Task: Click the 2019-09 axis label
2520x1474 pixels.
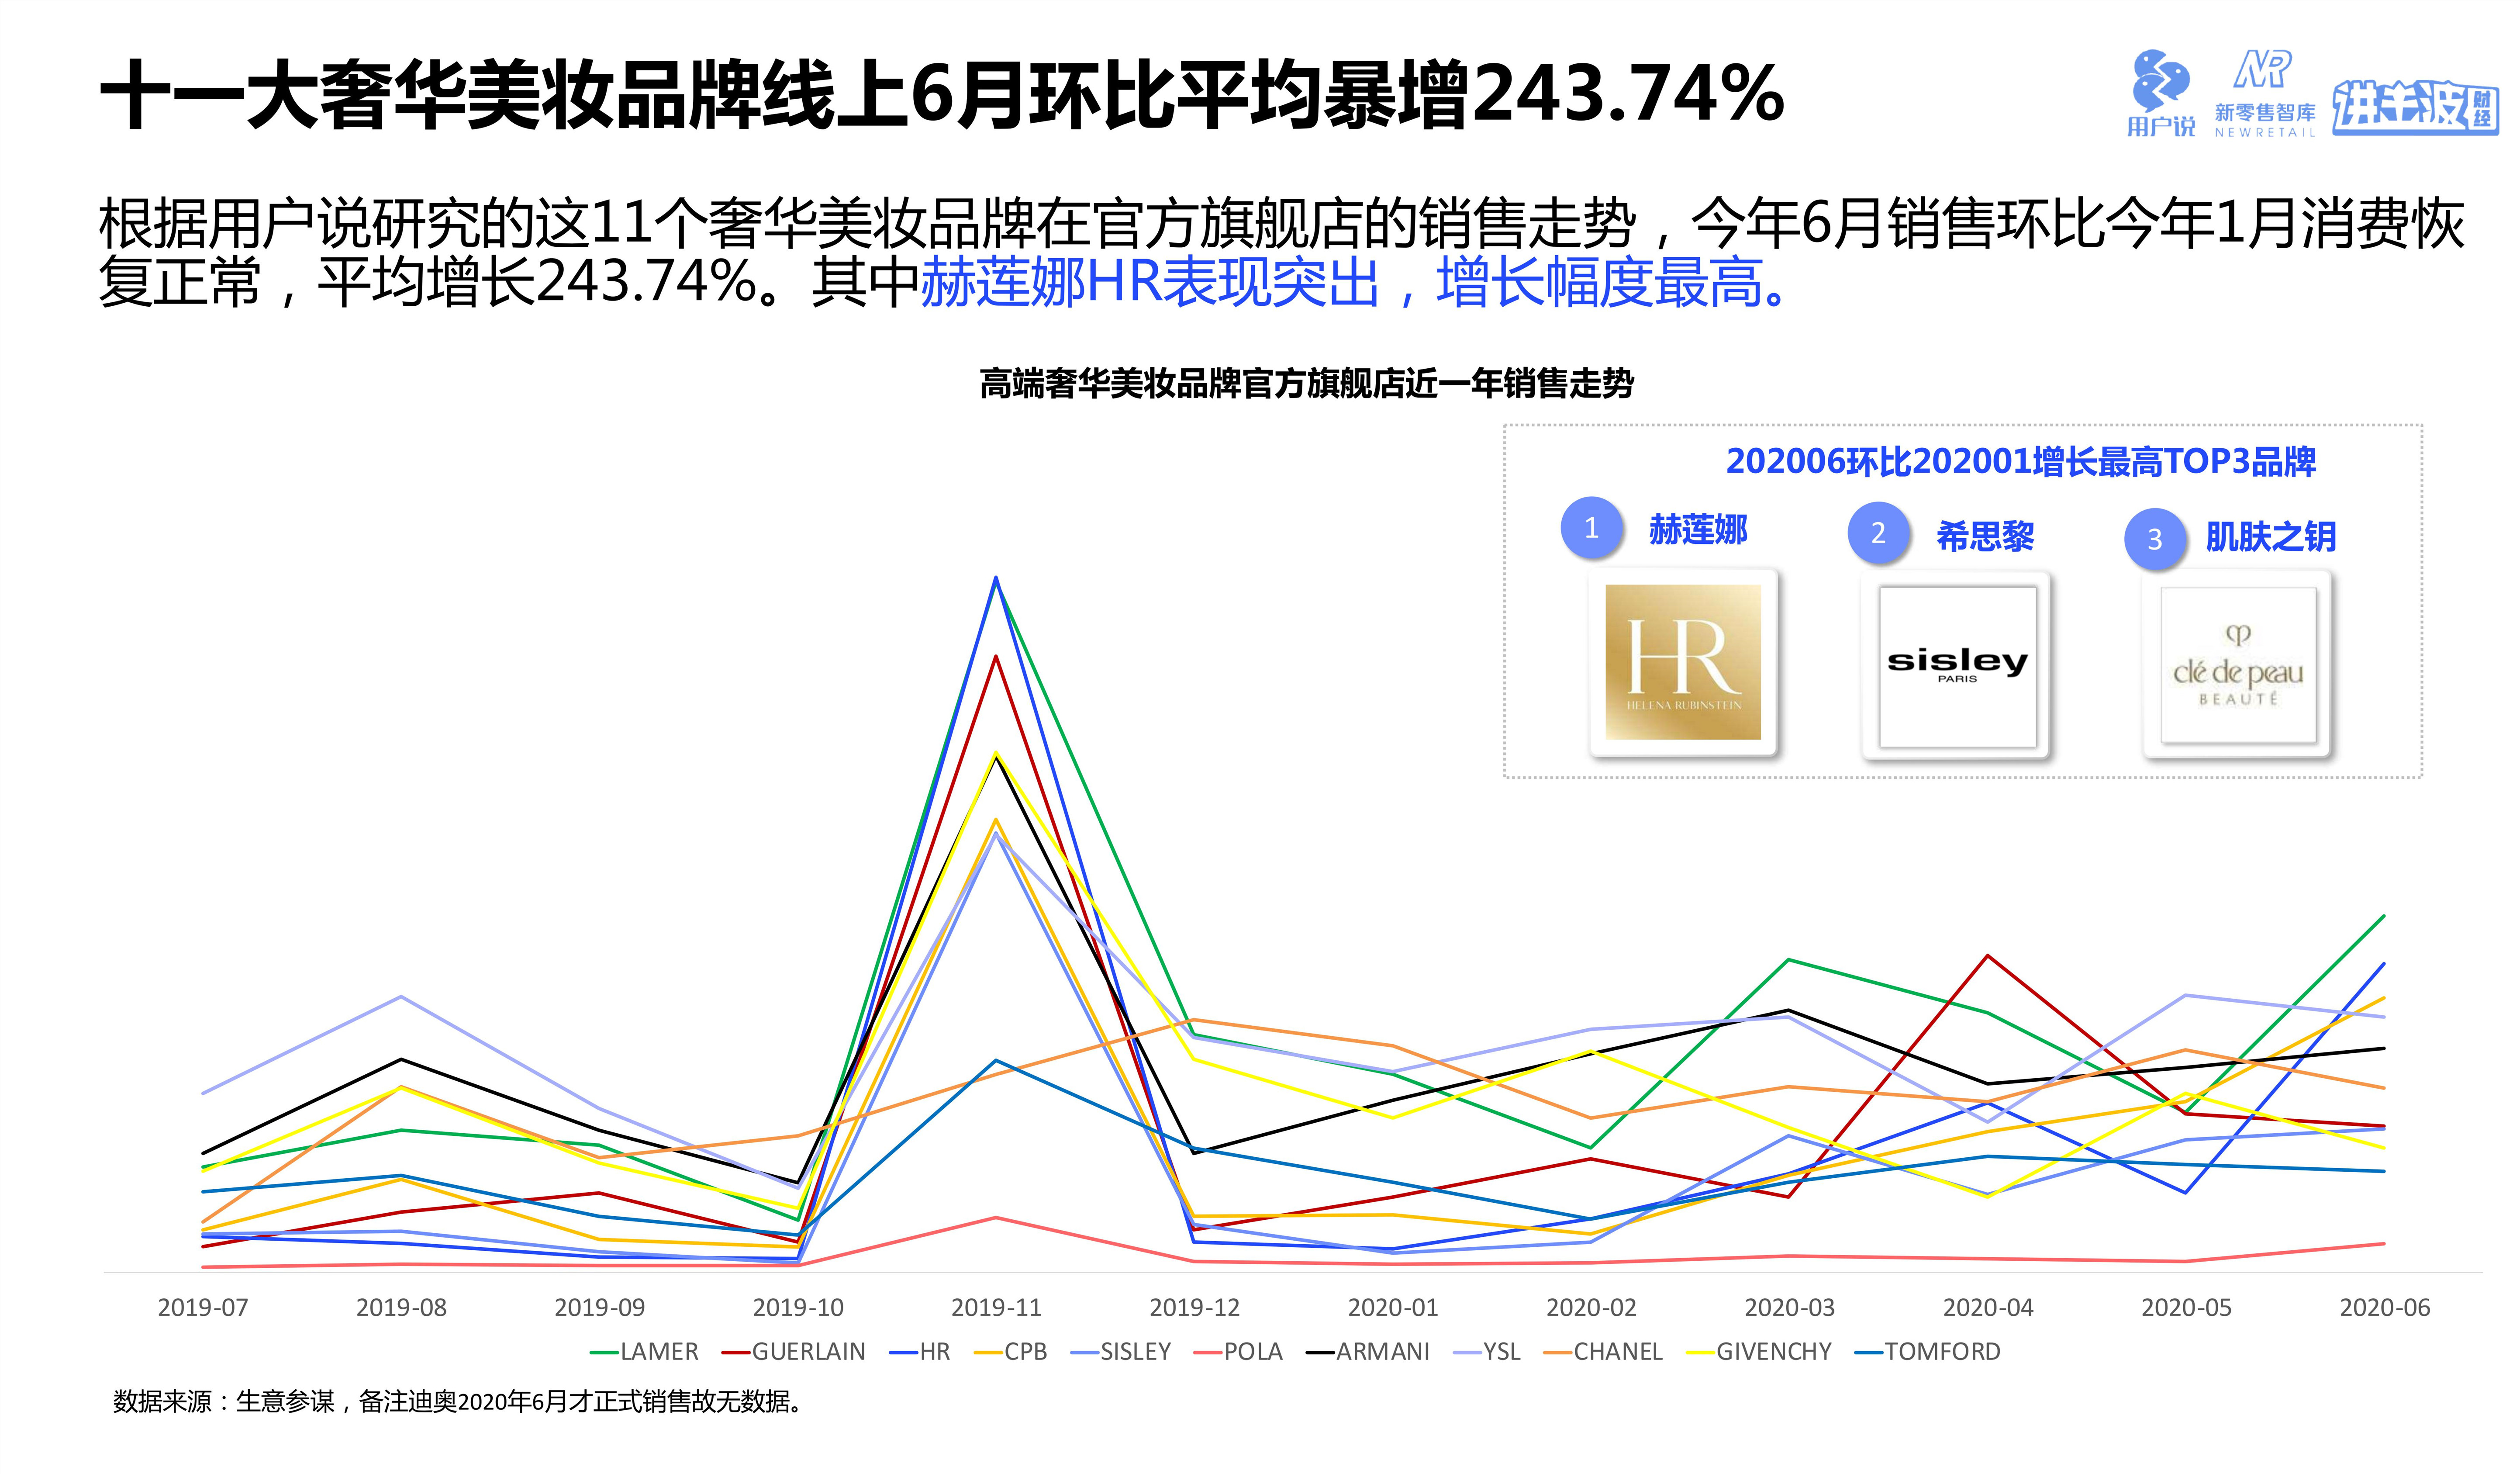Action: click(599, 1307)
